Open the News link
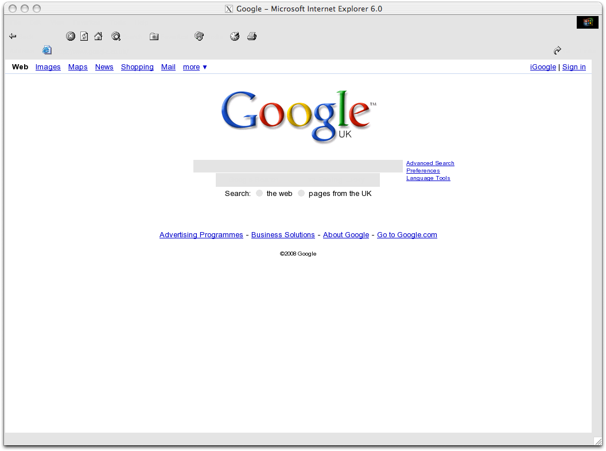 [x=104, y=67]
